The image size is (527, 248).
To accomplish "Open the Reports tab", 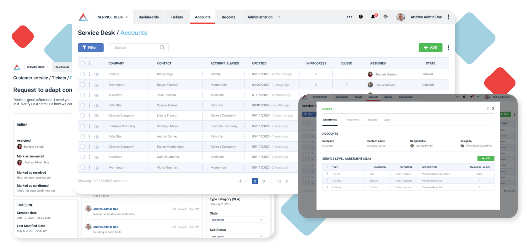I will coord(229,17).
